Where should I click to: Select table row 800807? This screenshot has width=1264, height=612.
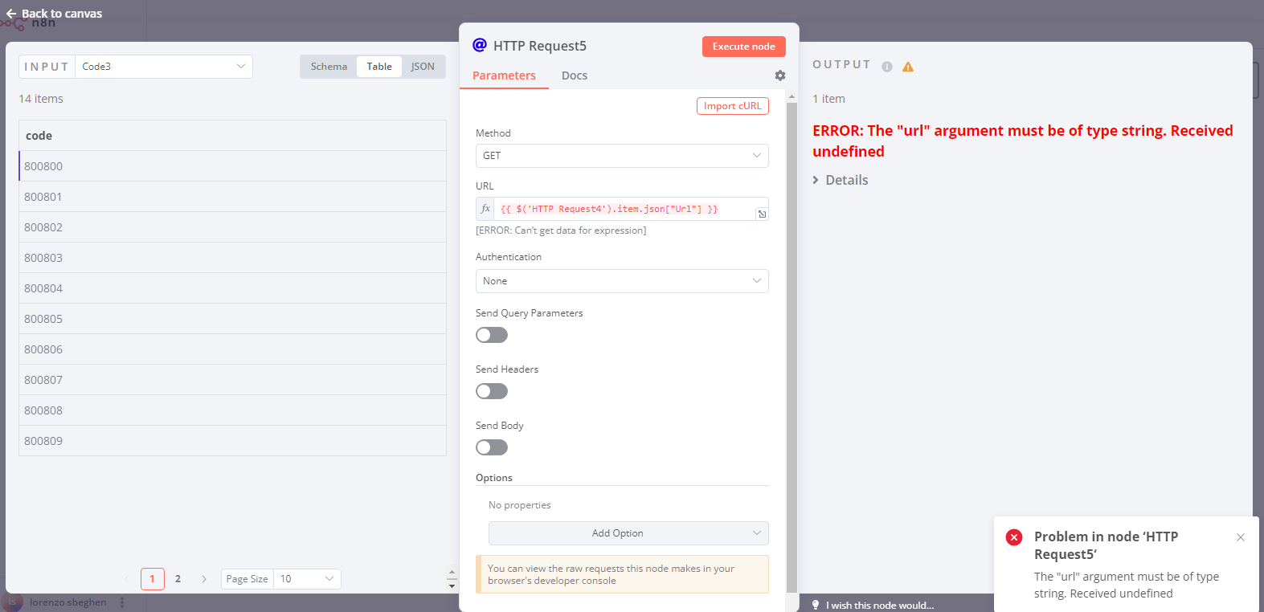point(232,380)
